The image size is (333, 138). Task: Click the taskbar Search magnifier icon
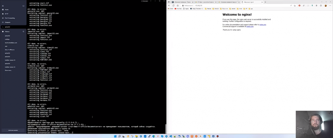tap(120, 136)
